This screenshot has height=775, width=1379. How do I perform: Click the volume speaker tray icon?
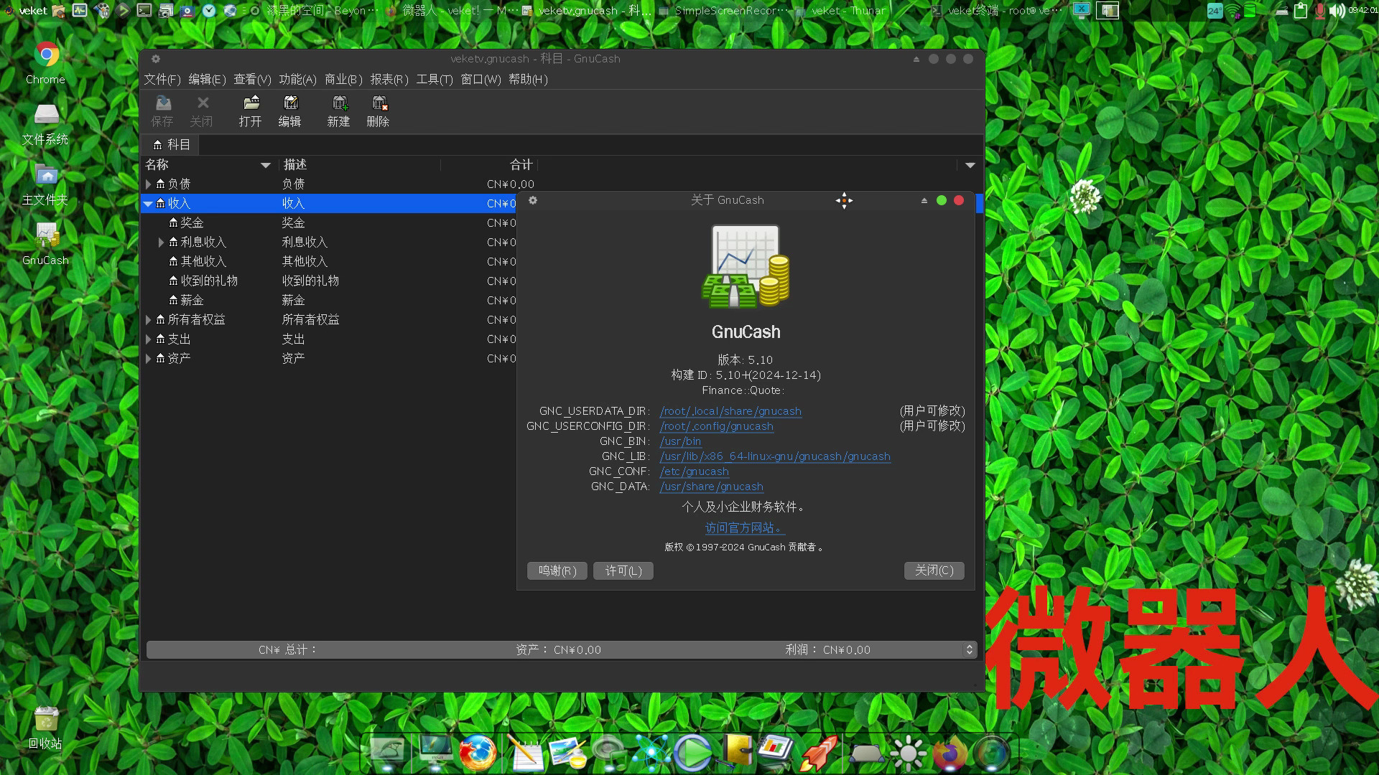click(x=1337, y=11)
